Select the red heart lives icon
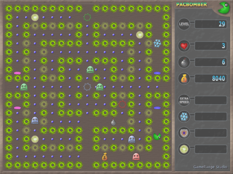This screenshot has width=233, height=174. [x=184, y=46]
